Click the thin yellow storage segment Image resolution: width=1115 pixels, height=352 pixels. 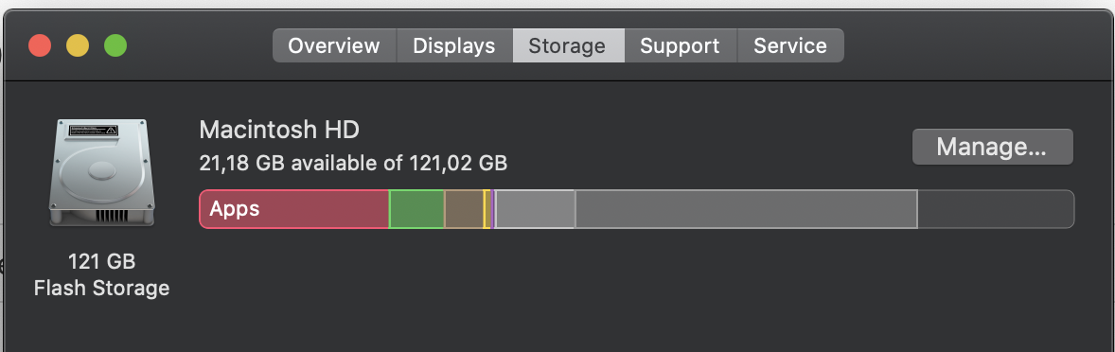[x=487, y=209]
